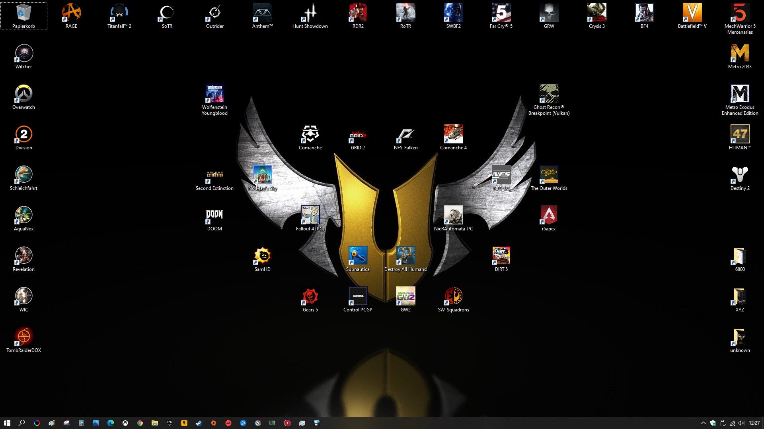Select Metro Exodus Enhanced Edition icon
Screen dimensions: 764x429
[x=740, y=94]
